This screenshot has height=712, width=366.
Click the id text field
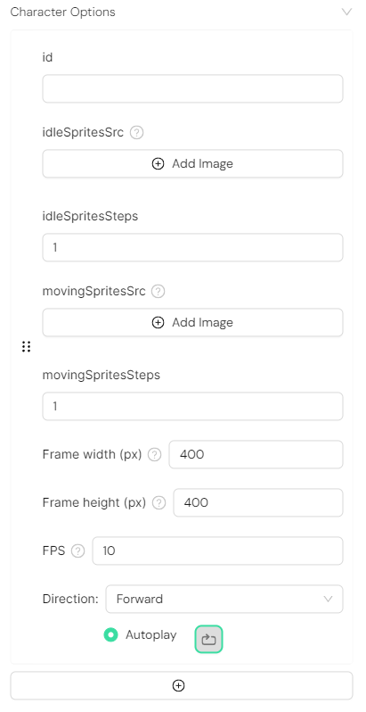tap(192, 89)
